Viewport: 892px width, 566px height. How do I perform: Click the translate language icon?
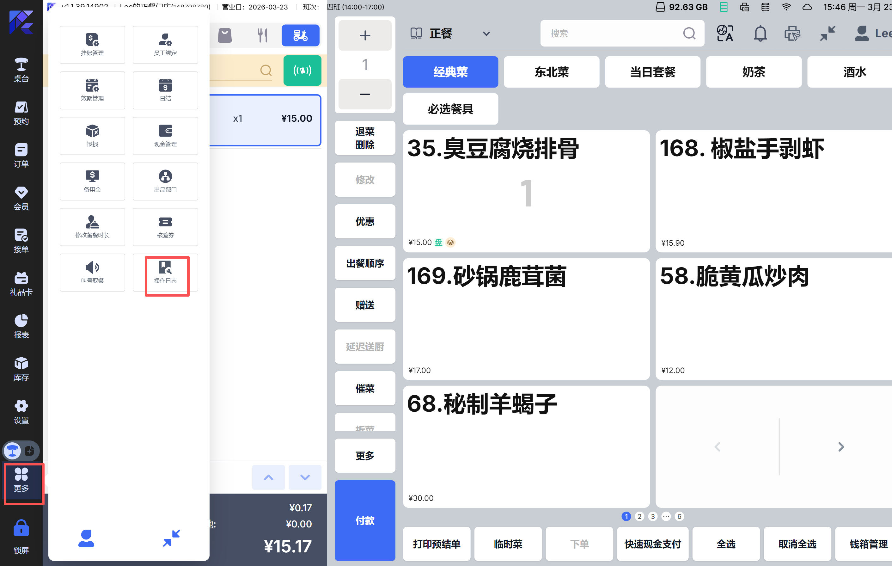(725, 34)
